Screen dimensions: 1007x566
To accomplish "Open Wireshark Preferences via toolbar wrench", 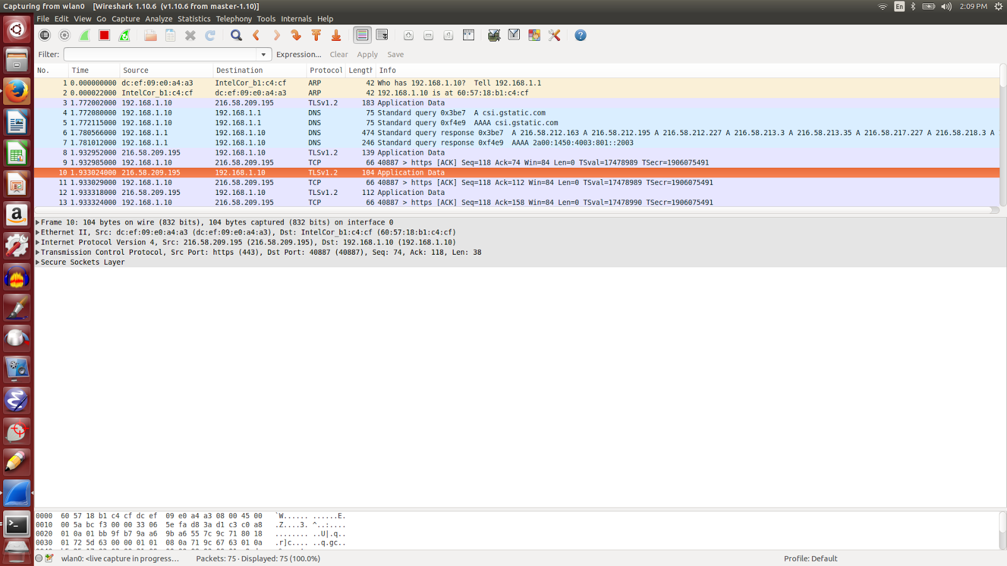I will click(554, 35).
